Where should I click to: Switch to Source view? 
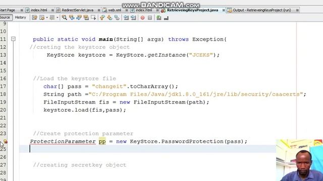(5, 18)
